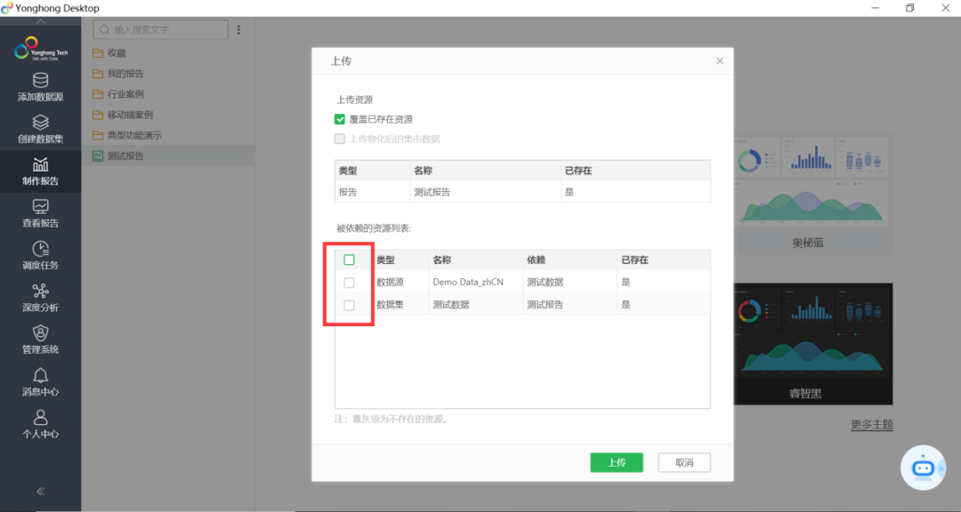Check the 测试数据 dataset row checkbox
Screen dimensions: 961x512
coord(351,304)
